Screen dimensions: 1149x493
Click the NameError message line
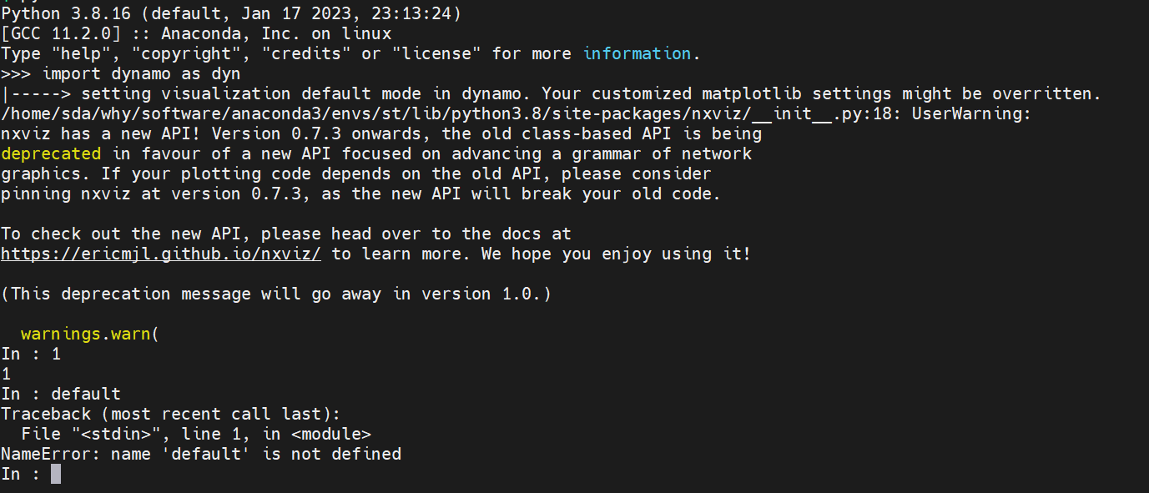201,454
